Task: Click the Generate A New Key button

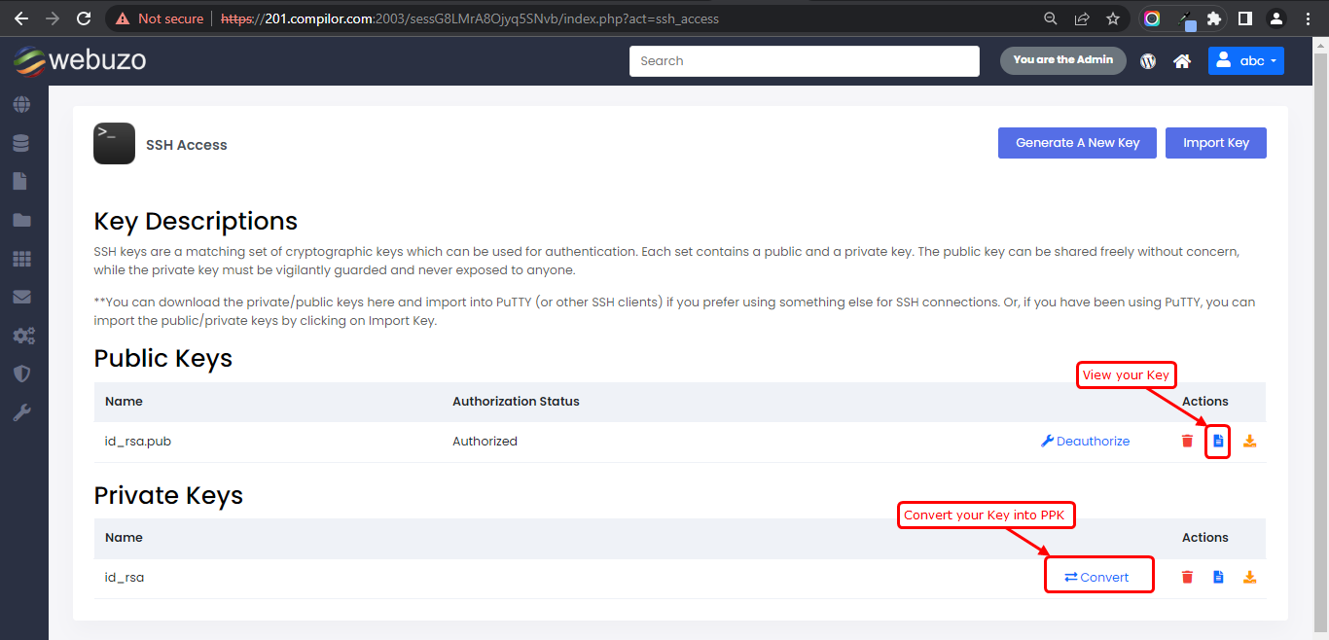Action: tap(1077, 142)
